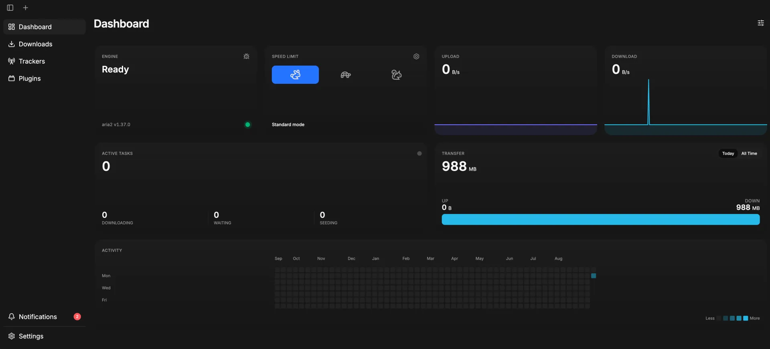Click the highlighted activity cell in August
The width and height of the screenshot is (770, 349).
pos(594,276)
